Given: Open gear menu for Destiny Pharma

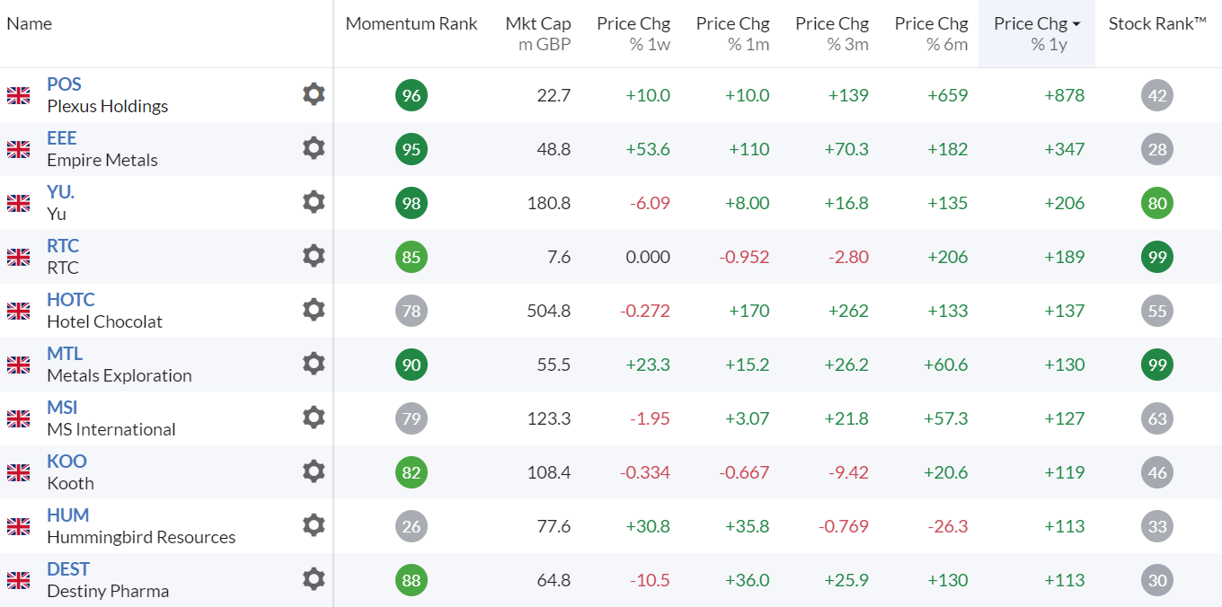Looking at the screenshot, I should click(314, 579).
